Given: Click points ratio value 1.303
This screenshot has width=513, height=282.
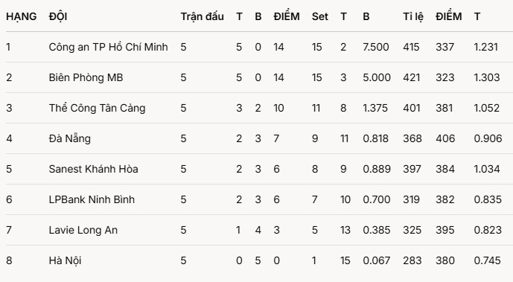Looking at the screenshot, I should point(487,77).
